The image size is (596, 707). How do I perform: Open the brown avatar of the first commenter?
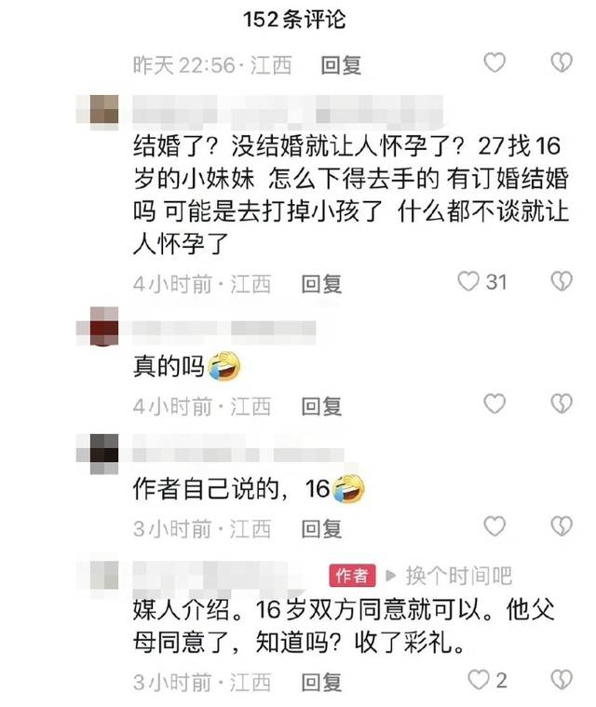pyautogui.click(x=104, y=110)
